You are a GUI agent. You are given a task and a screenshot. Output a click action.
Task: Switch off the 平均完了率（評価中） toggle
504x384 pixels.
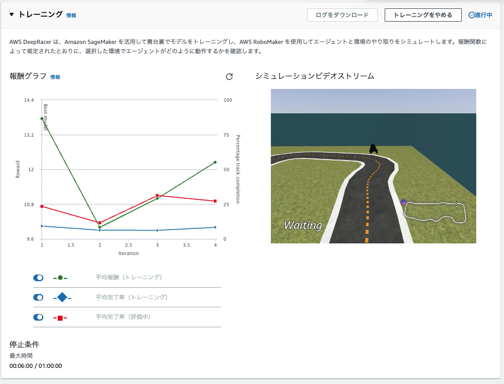38,317
